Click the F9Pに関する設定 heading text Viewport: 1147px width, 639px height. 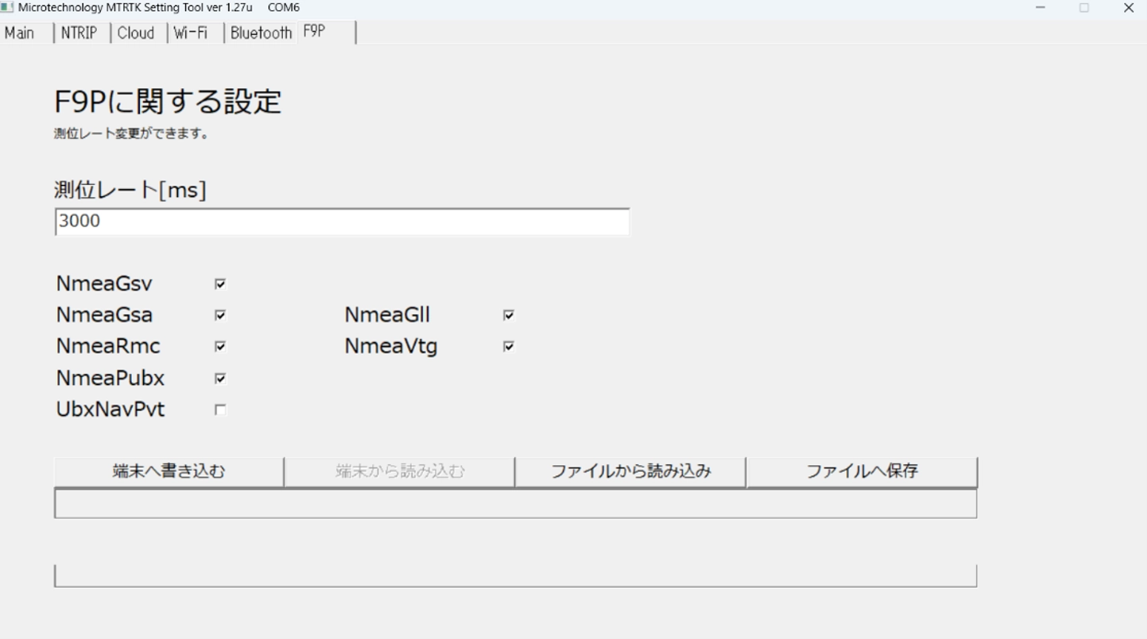(x=168, y=102)
